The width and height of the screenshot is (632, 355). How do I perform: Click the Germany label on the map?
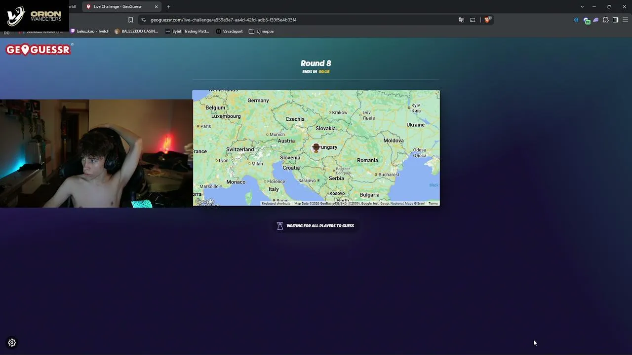tap(258, 101)
